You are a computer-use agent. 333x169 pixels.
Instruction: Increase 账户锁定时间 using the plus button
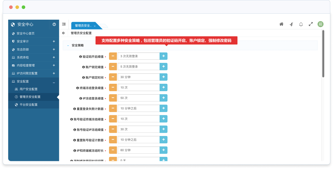[x=163, y=77]
